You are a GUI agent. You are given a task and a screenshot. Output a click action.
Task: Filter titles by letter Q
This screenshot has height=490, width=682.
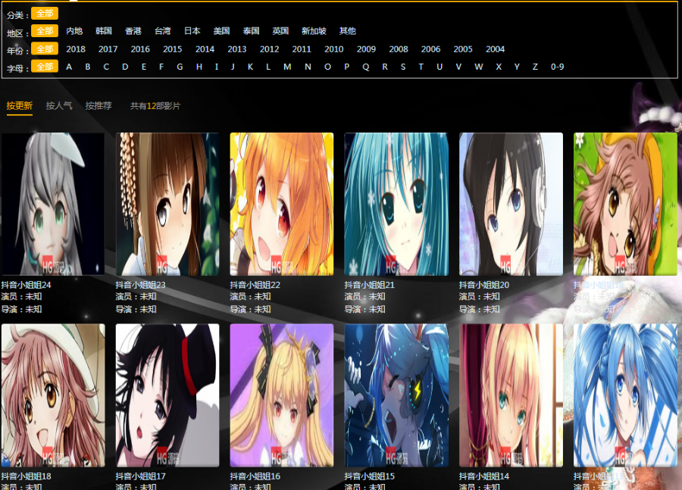pos(366,67)
